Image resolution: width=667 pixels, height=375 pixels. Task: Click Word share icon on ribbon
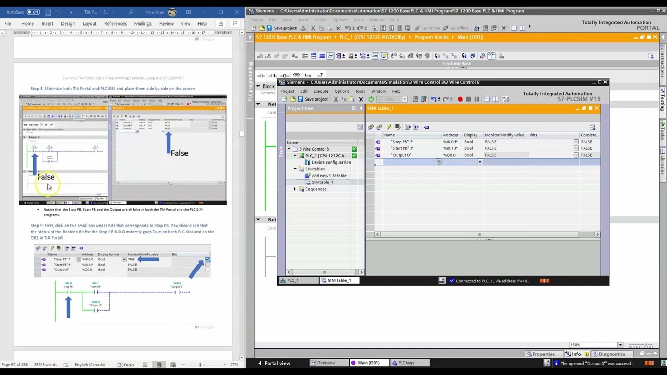[x=221, y=23]
